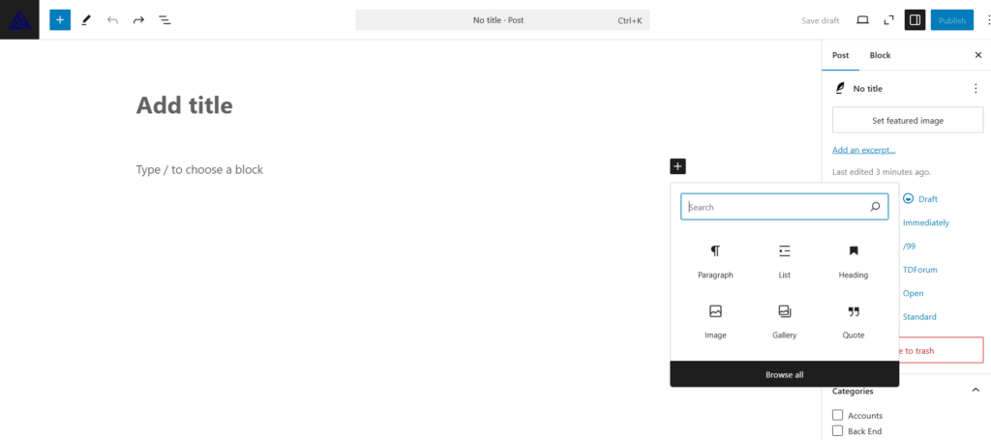Click the blue block inserter plus button
The height and width of the screenshot is (440, 991).
[60, 19]
